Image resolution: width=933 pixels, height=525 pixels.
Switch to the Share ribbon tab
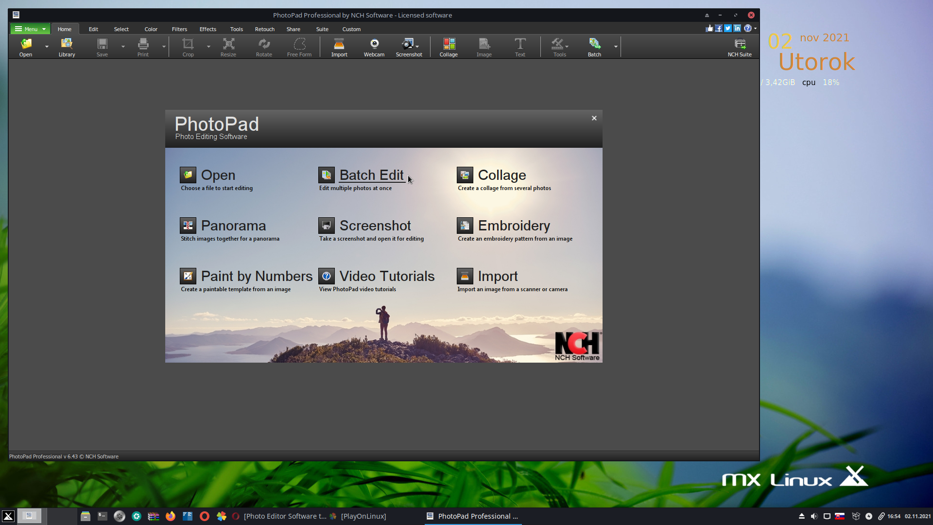[x=294, y=29]
